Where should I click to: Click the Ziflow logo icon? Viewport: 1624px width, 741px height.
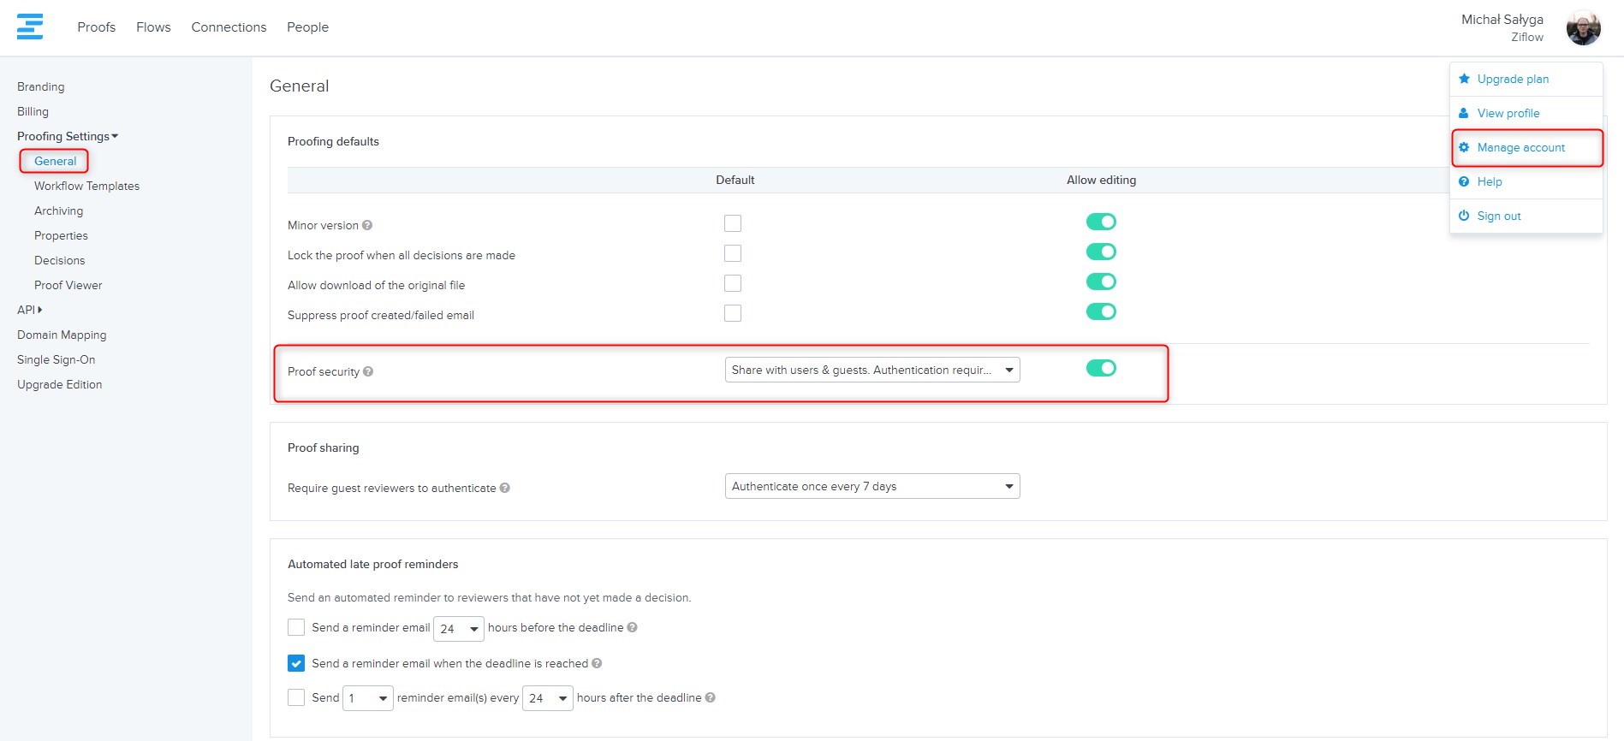tap(30, 27)
